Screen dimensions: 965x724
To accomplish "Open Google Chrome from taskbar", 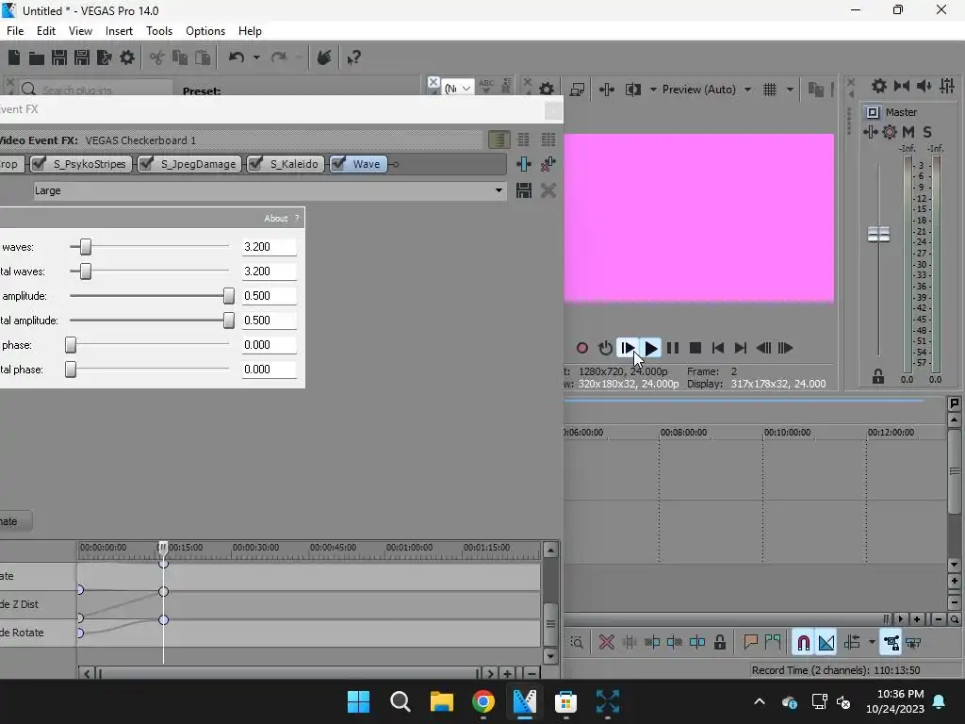I will pyautogui.click(x=483, y=701).
